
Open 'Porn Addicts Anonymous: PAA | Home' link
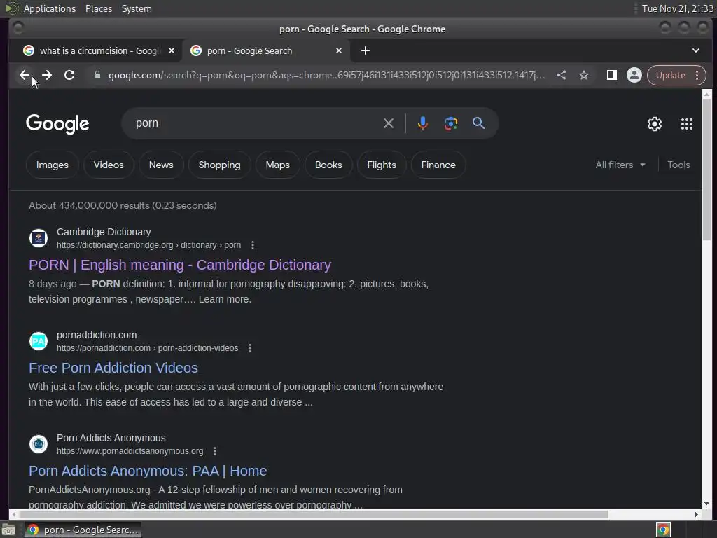pyautogui.click(x=148, y=471)
